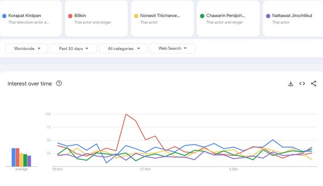This screenshot has width=323, height=186.
Task: Open the Worldwide region dropdown
Action: (x=27, y=48)
